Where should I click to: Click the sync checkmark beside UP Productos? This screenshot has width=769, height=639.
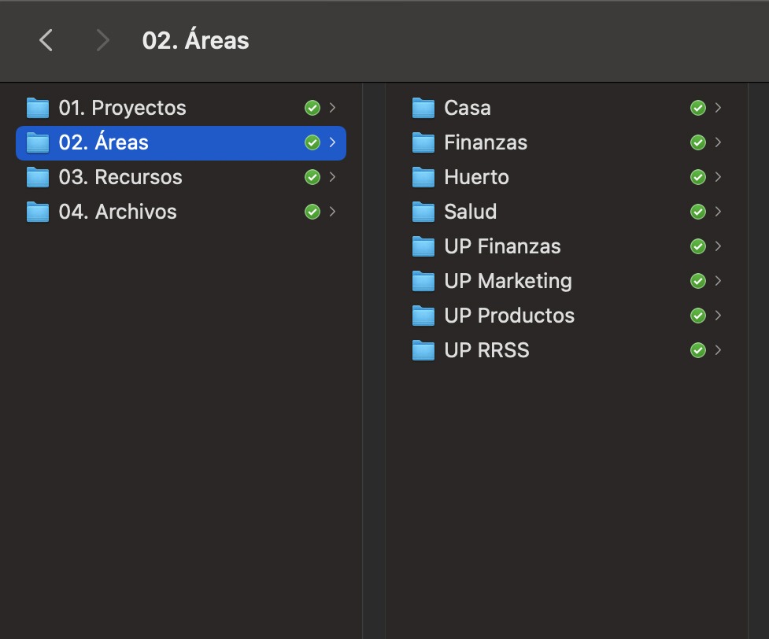pyautogui.click(x=698, y=316)
